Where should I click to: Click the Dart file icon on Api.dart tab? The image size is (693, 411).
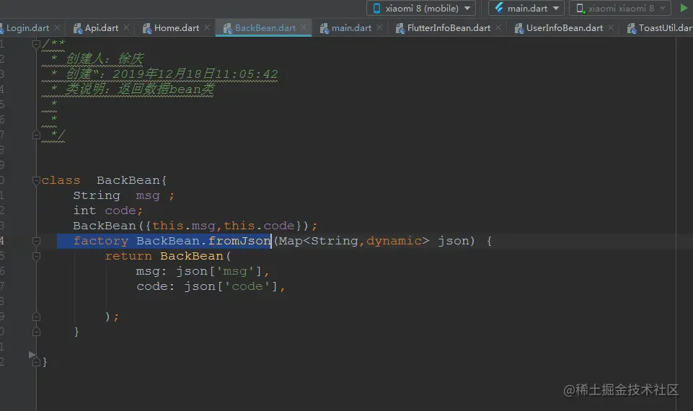click(x=78, y=28)
